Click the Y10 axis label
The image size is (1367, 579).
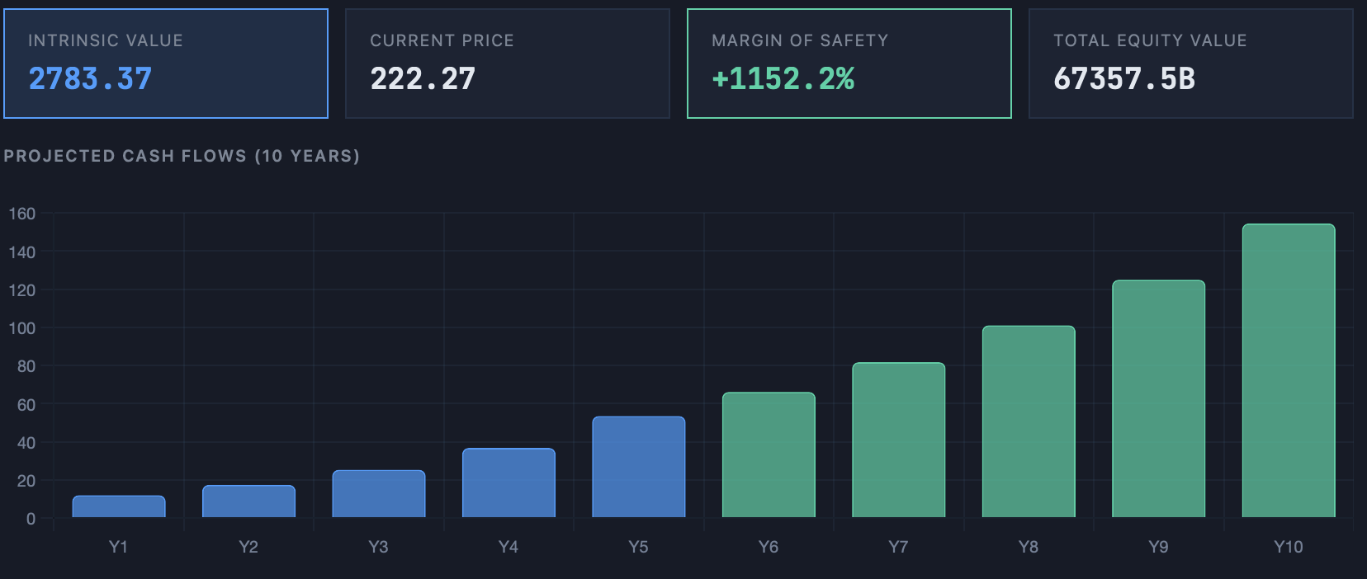coord(1289,547)
